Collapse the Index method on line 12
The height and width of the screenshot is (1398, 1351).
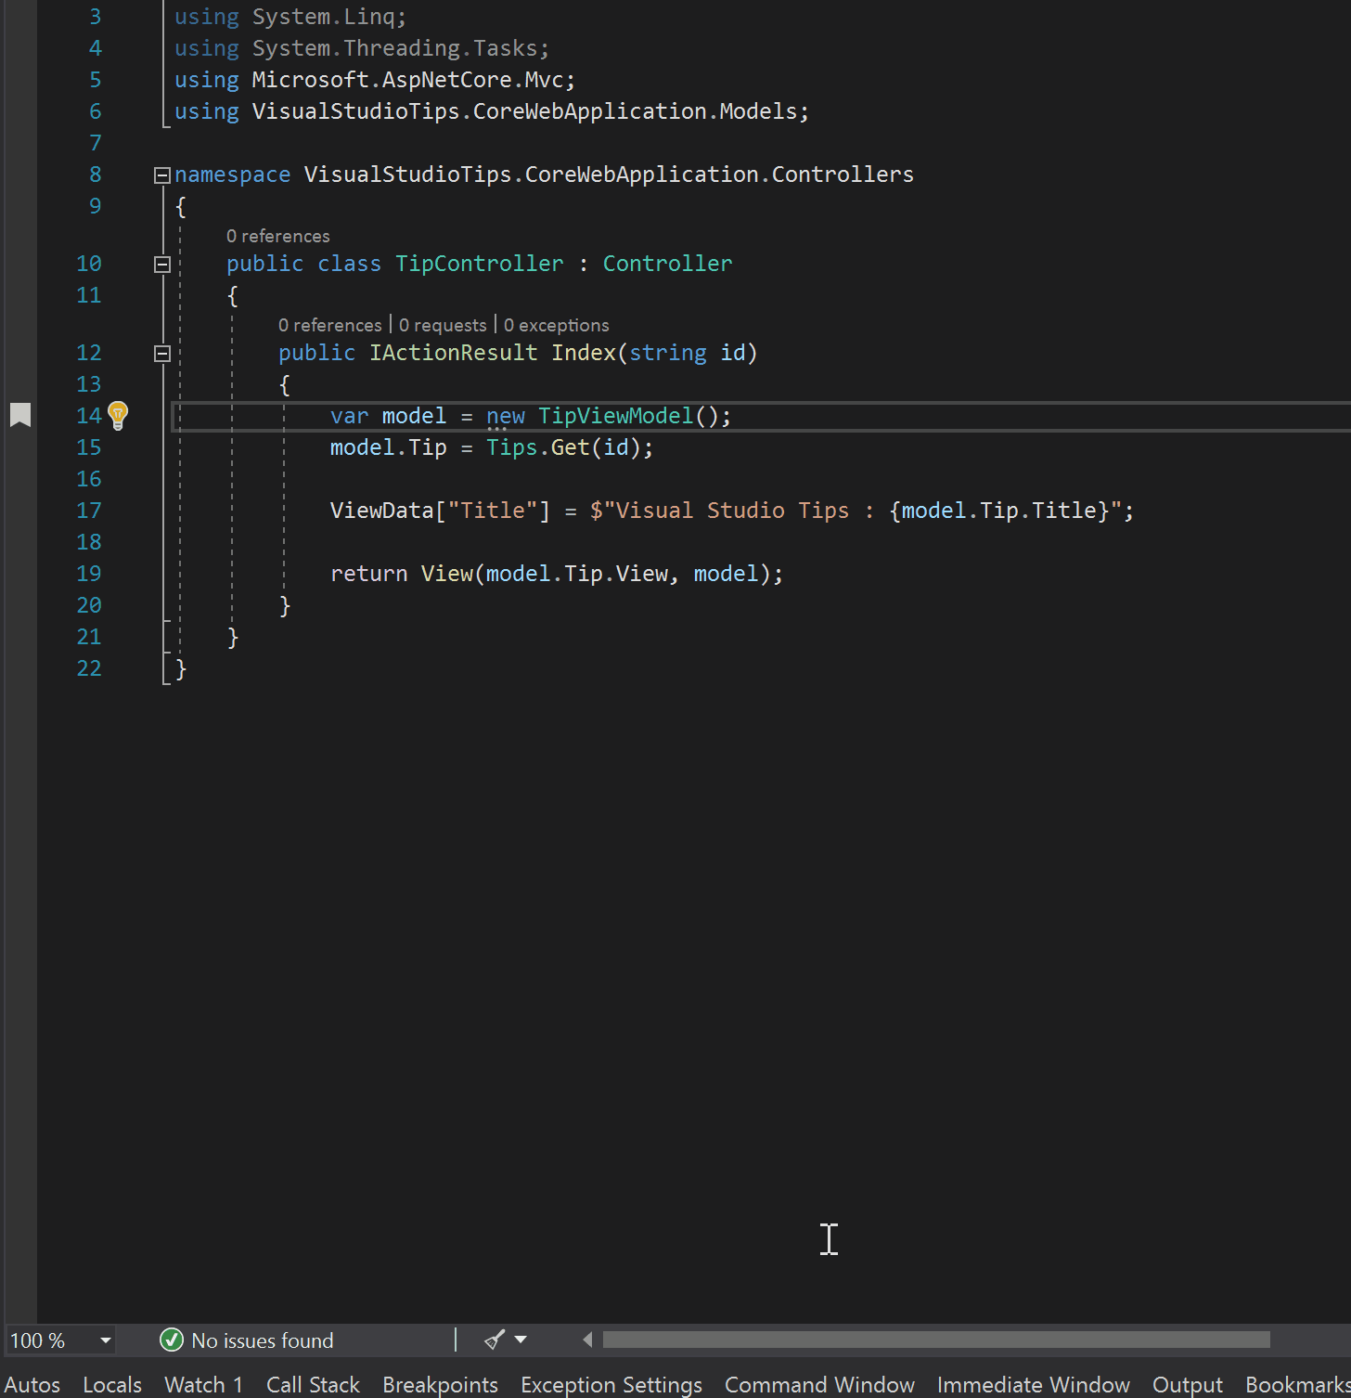point(161,353)
